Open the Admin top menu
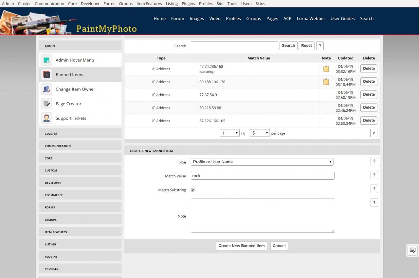Viewport: 419px width, 278px height. click(x=8, y=4)
